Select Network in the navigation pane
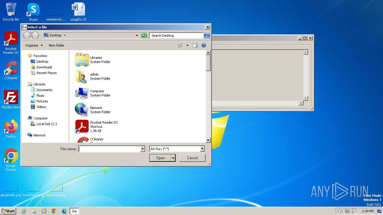This screenshot has height=215, width=383. (x=37, y=135)
